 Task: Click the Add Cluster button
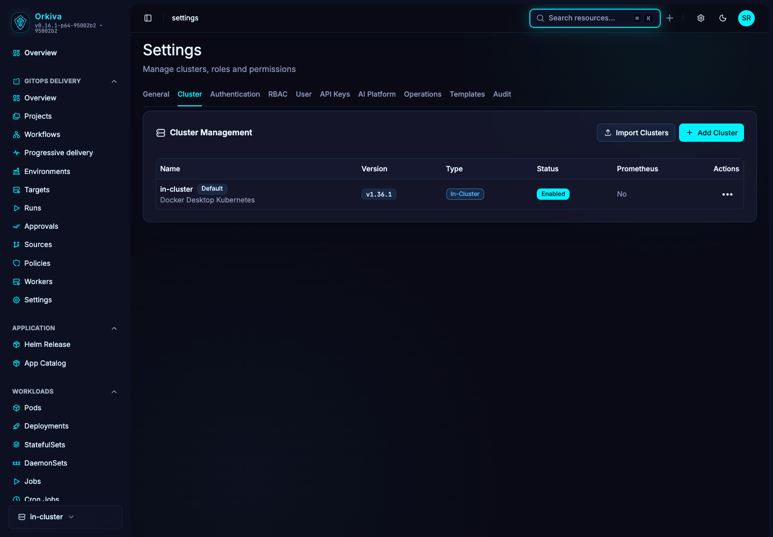coord(711,133)
